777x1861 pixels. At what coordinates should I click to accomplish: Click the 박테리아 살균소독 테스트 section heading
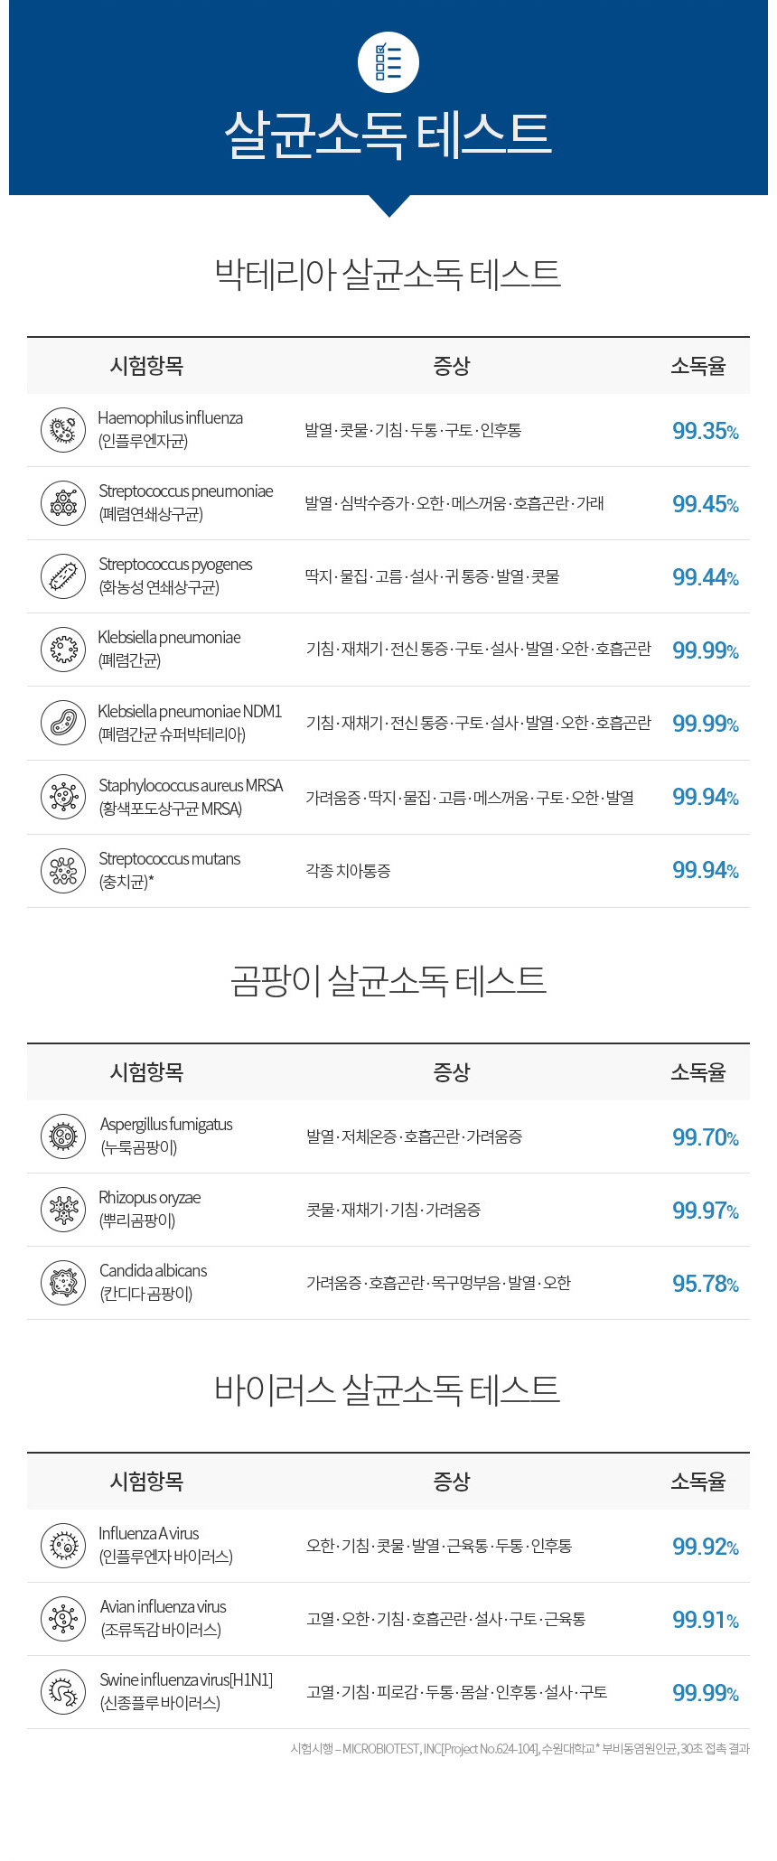tap(388, 274)
